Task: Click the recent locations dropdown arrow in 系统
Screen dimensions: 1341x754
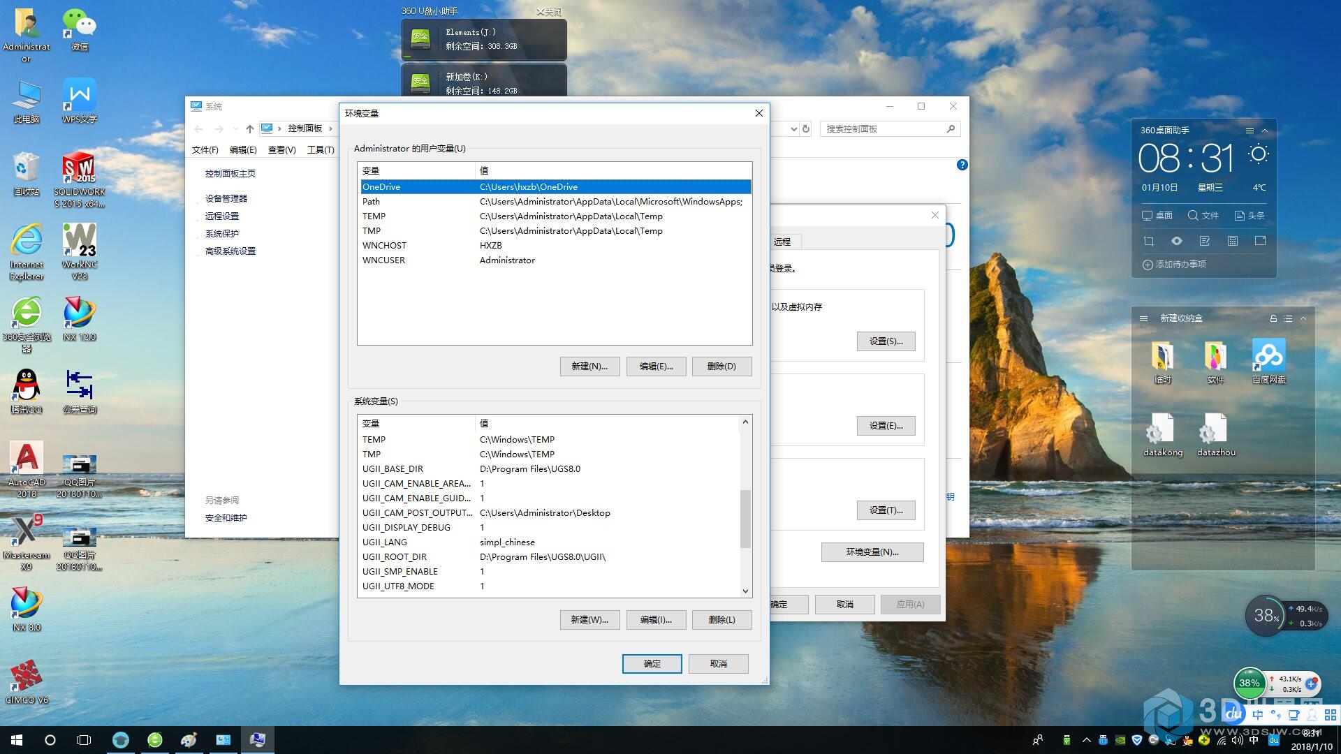Action: click(x=235, y=128)
